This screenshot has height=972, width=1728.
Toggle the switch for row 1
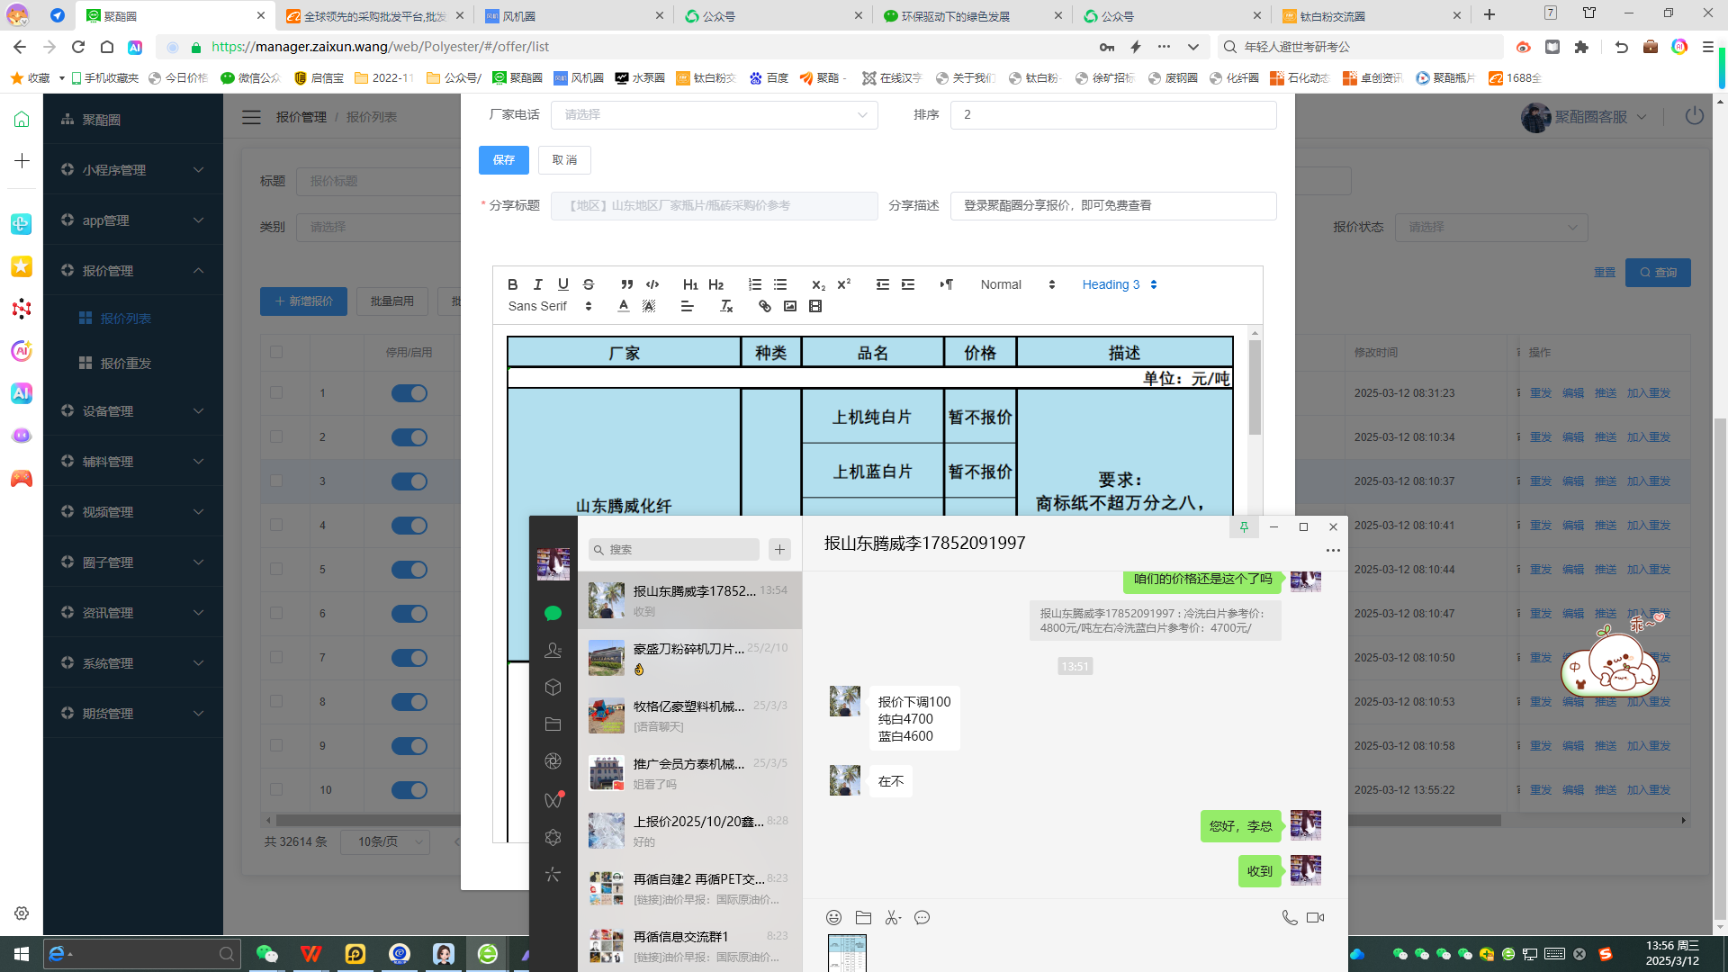pyautogui.click(x=409, y=393)
